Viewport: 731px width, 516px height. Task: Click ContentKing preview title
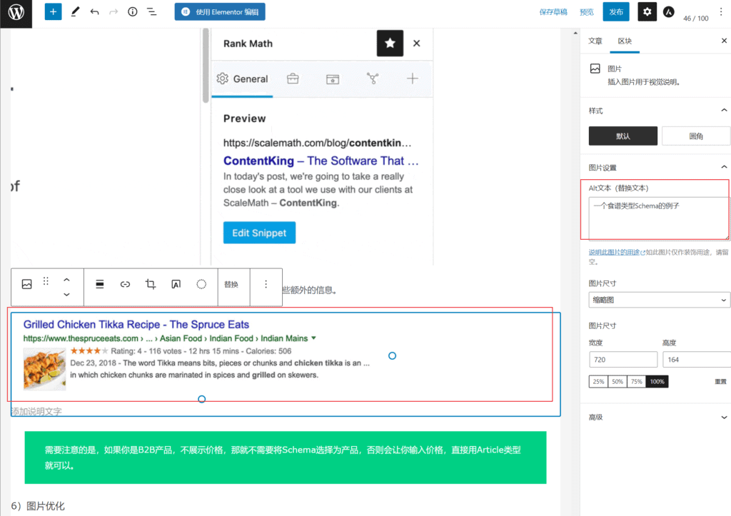pos(321,161)
